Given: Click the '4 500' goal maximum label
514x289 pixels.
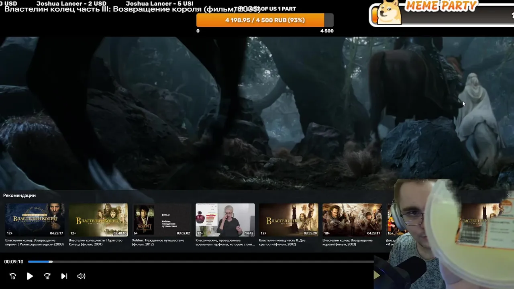Looking at the screenshot, I should click(x=327, y=31).
